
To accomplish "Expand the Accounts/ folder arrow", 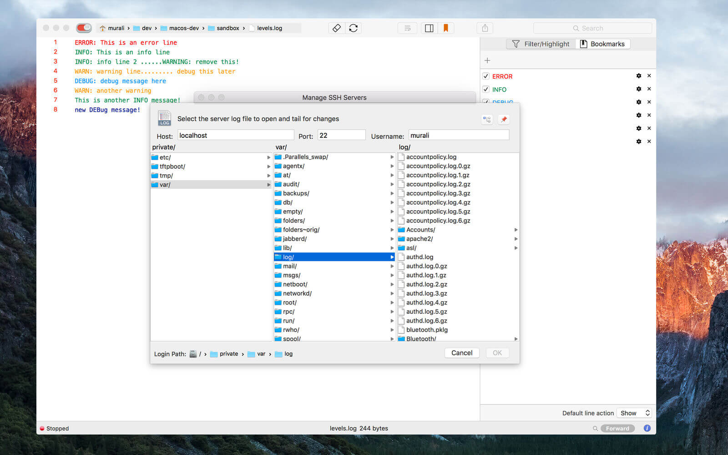I will point(516,230).
